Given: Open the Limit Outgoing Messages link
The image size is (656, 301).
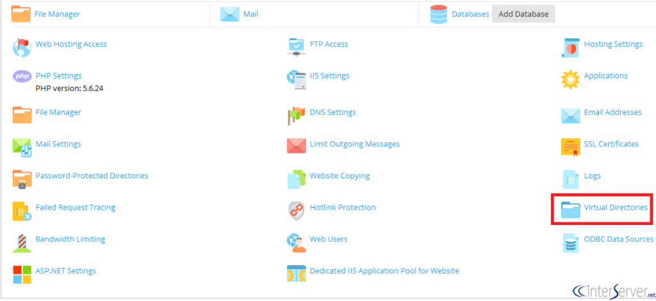Looking at the screenshot, I should pos(355,144).
